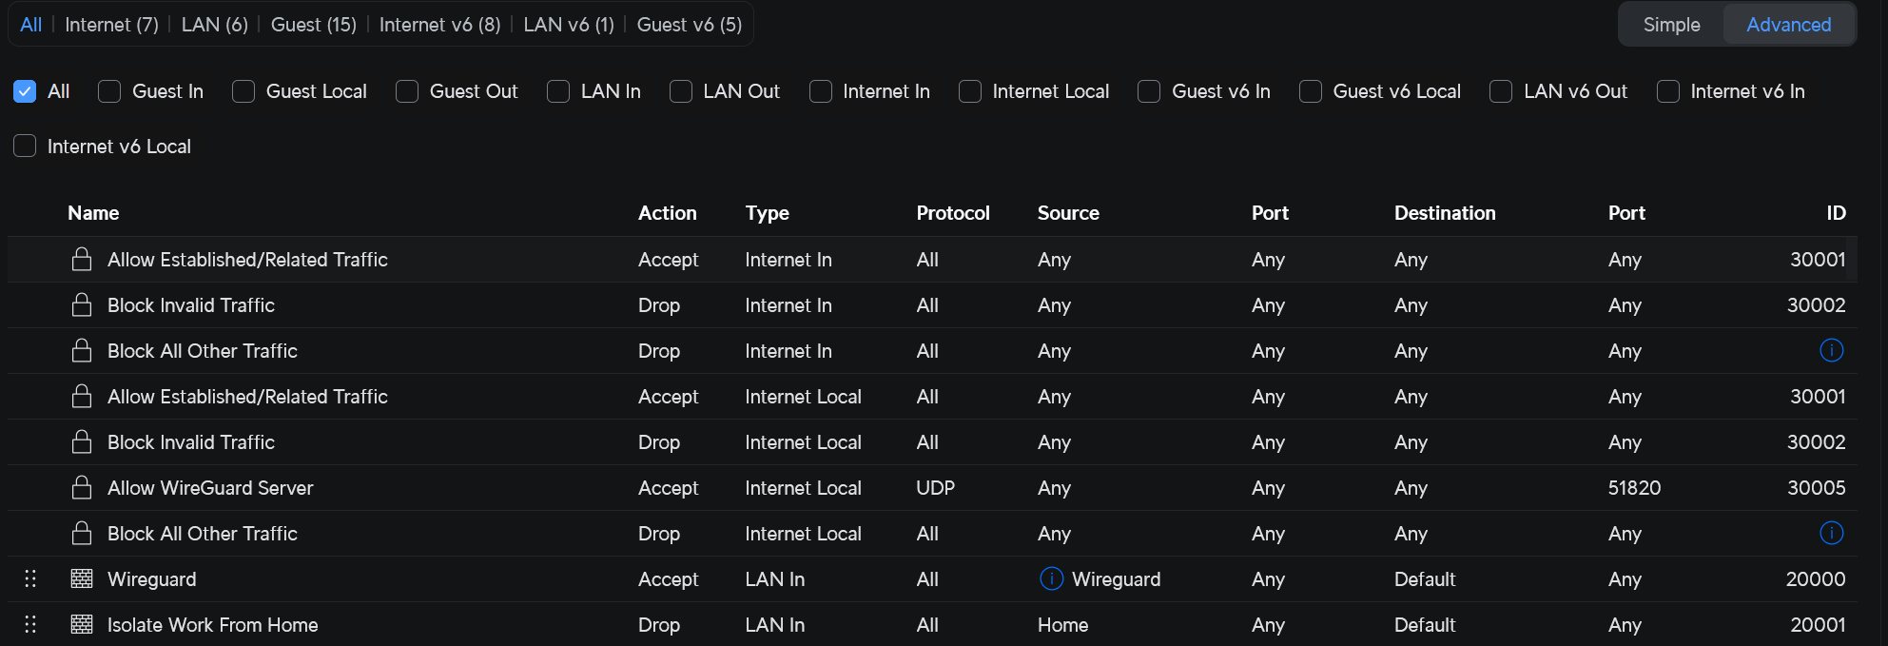This screenshot has width=1888, height=646.
Task: Enable the Guest In checkbox
Action: (x=109, y=91)
